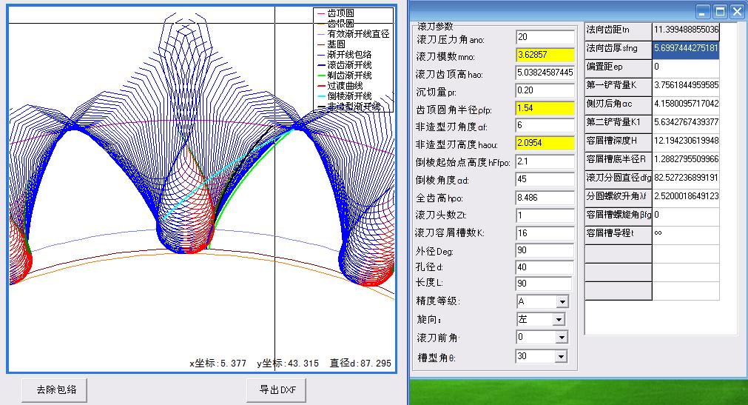748x405 pixels.
Task: Click the 基圆 legend entry
Action: pos(331,44)
